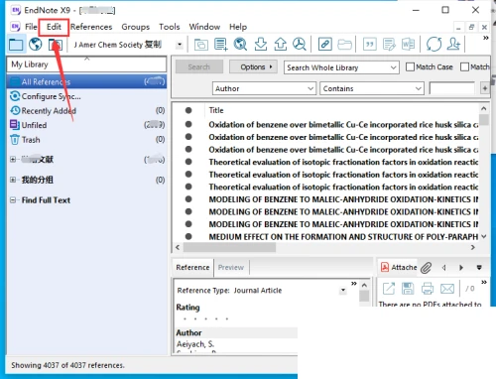Click the Insert Citation quote icon

[x=370, y=44]
